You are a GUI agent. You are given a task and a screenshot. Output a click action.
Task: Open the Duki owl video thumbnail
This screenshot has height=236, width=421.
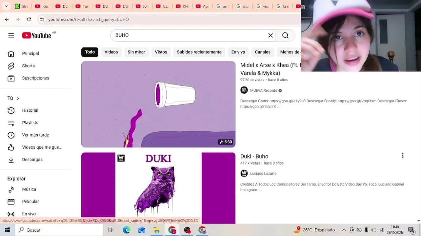158,188
